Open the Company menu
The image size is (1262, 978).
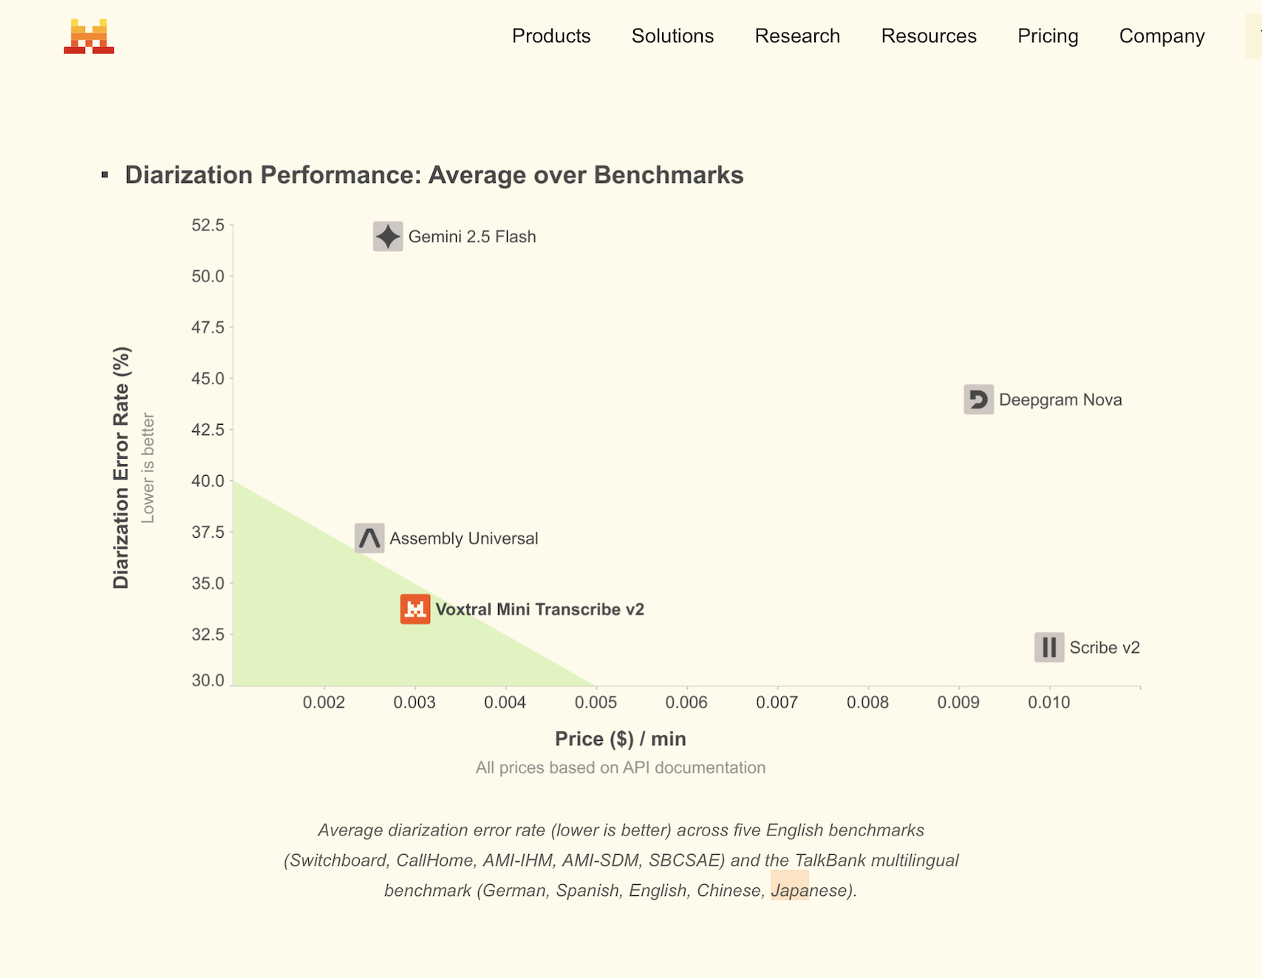[x=1162, y=36]
